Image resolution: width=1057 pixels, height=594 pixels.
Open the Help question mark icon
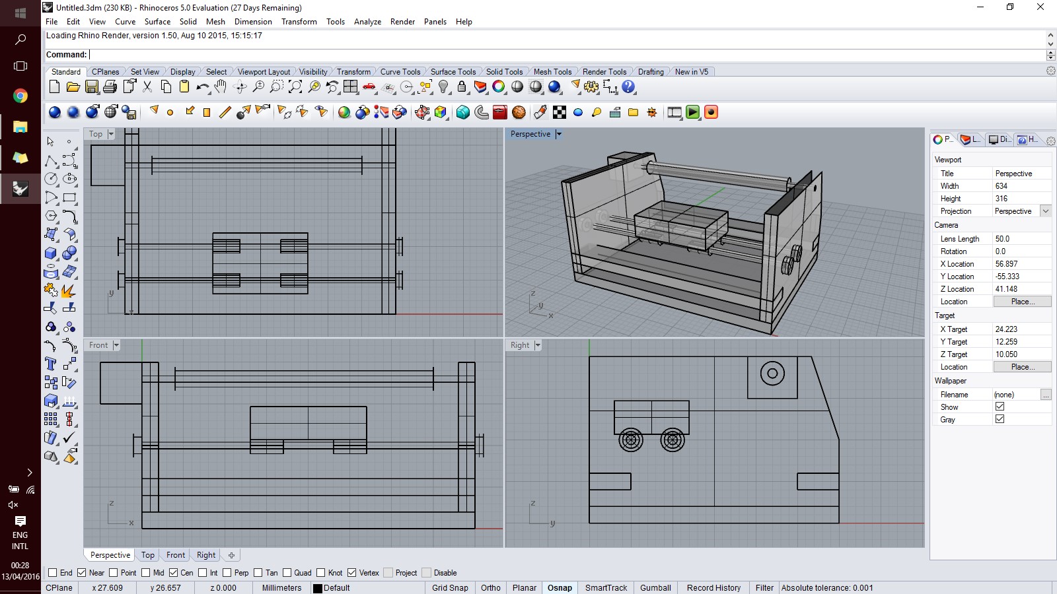(x=628, y=87)
